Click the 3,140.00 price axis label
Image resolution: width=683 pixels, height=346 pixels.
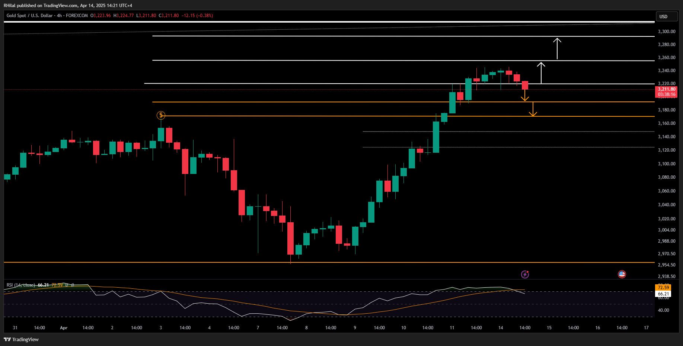667,137
